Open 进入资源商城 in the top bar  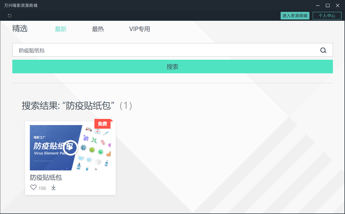tap(295, 16)
